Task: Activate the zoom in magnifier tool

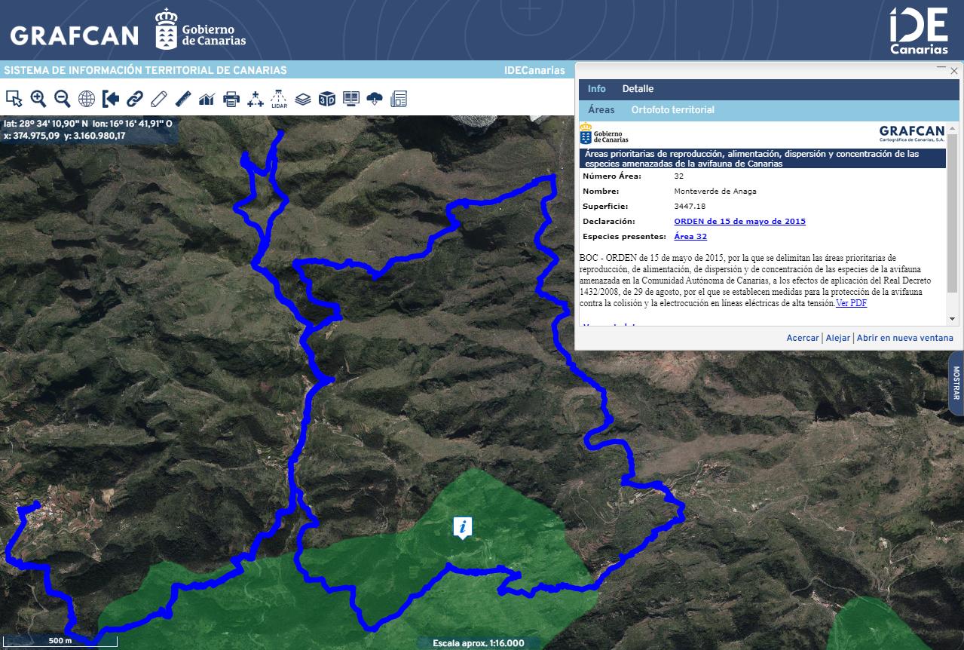Action: click(38, 99)
